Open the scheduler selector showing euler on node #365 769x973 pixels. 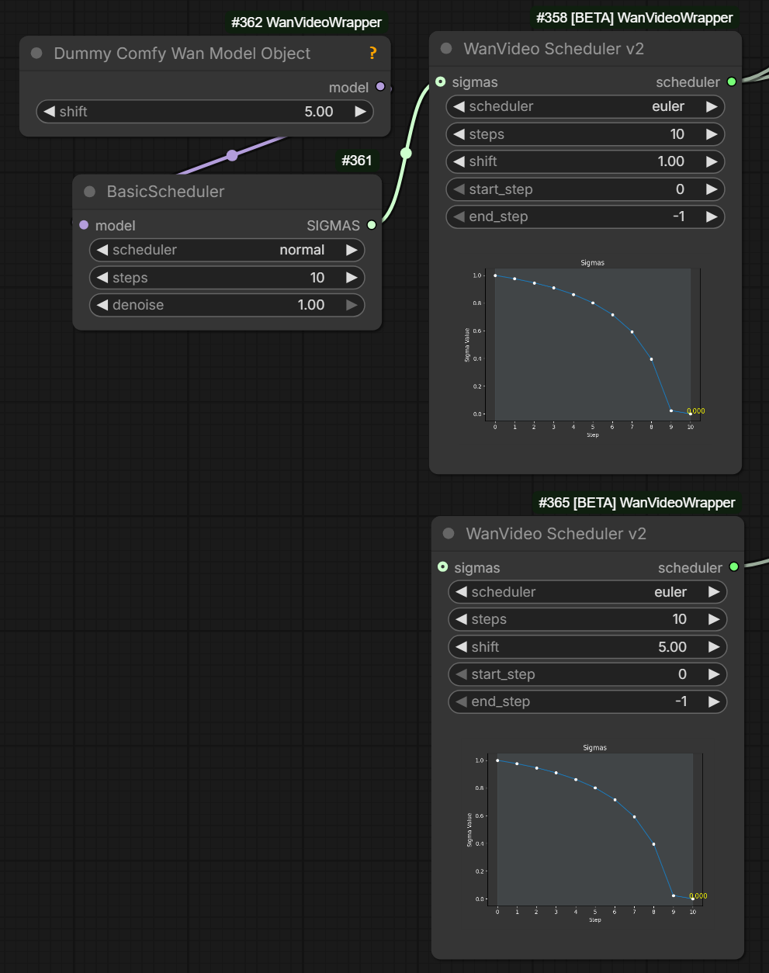587,591
